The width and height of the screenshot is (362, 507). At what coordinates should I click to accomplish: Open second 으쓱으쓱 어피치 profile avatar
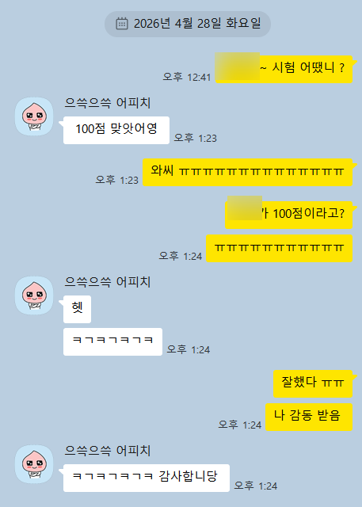click(x=34, y=295)
